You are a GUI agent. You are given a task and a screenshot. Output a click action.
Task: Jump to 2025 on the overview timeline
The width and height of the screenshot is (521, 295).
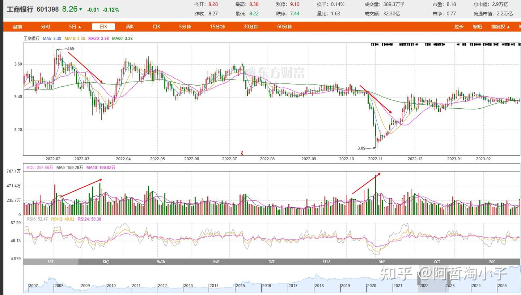click(x=502, y=286)
